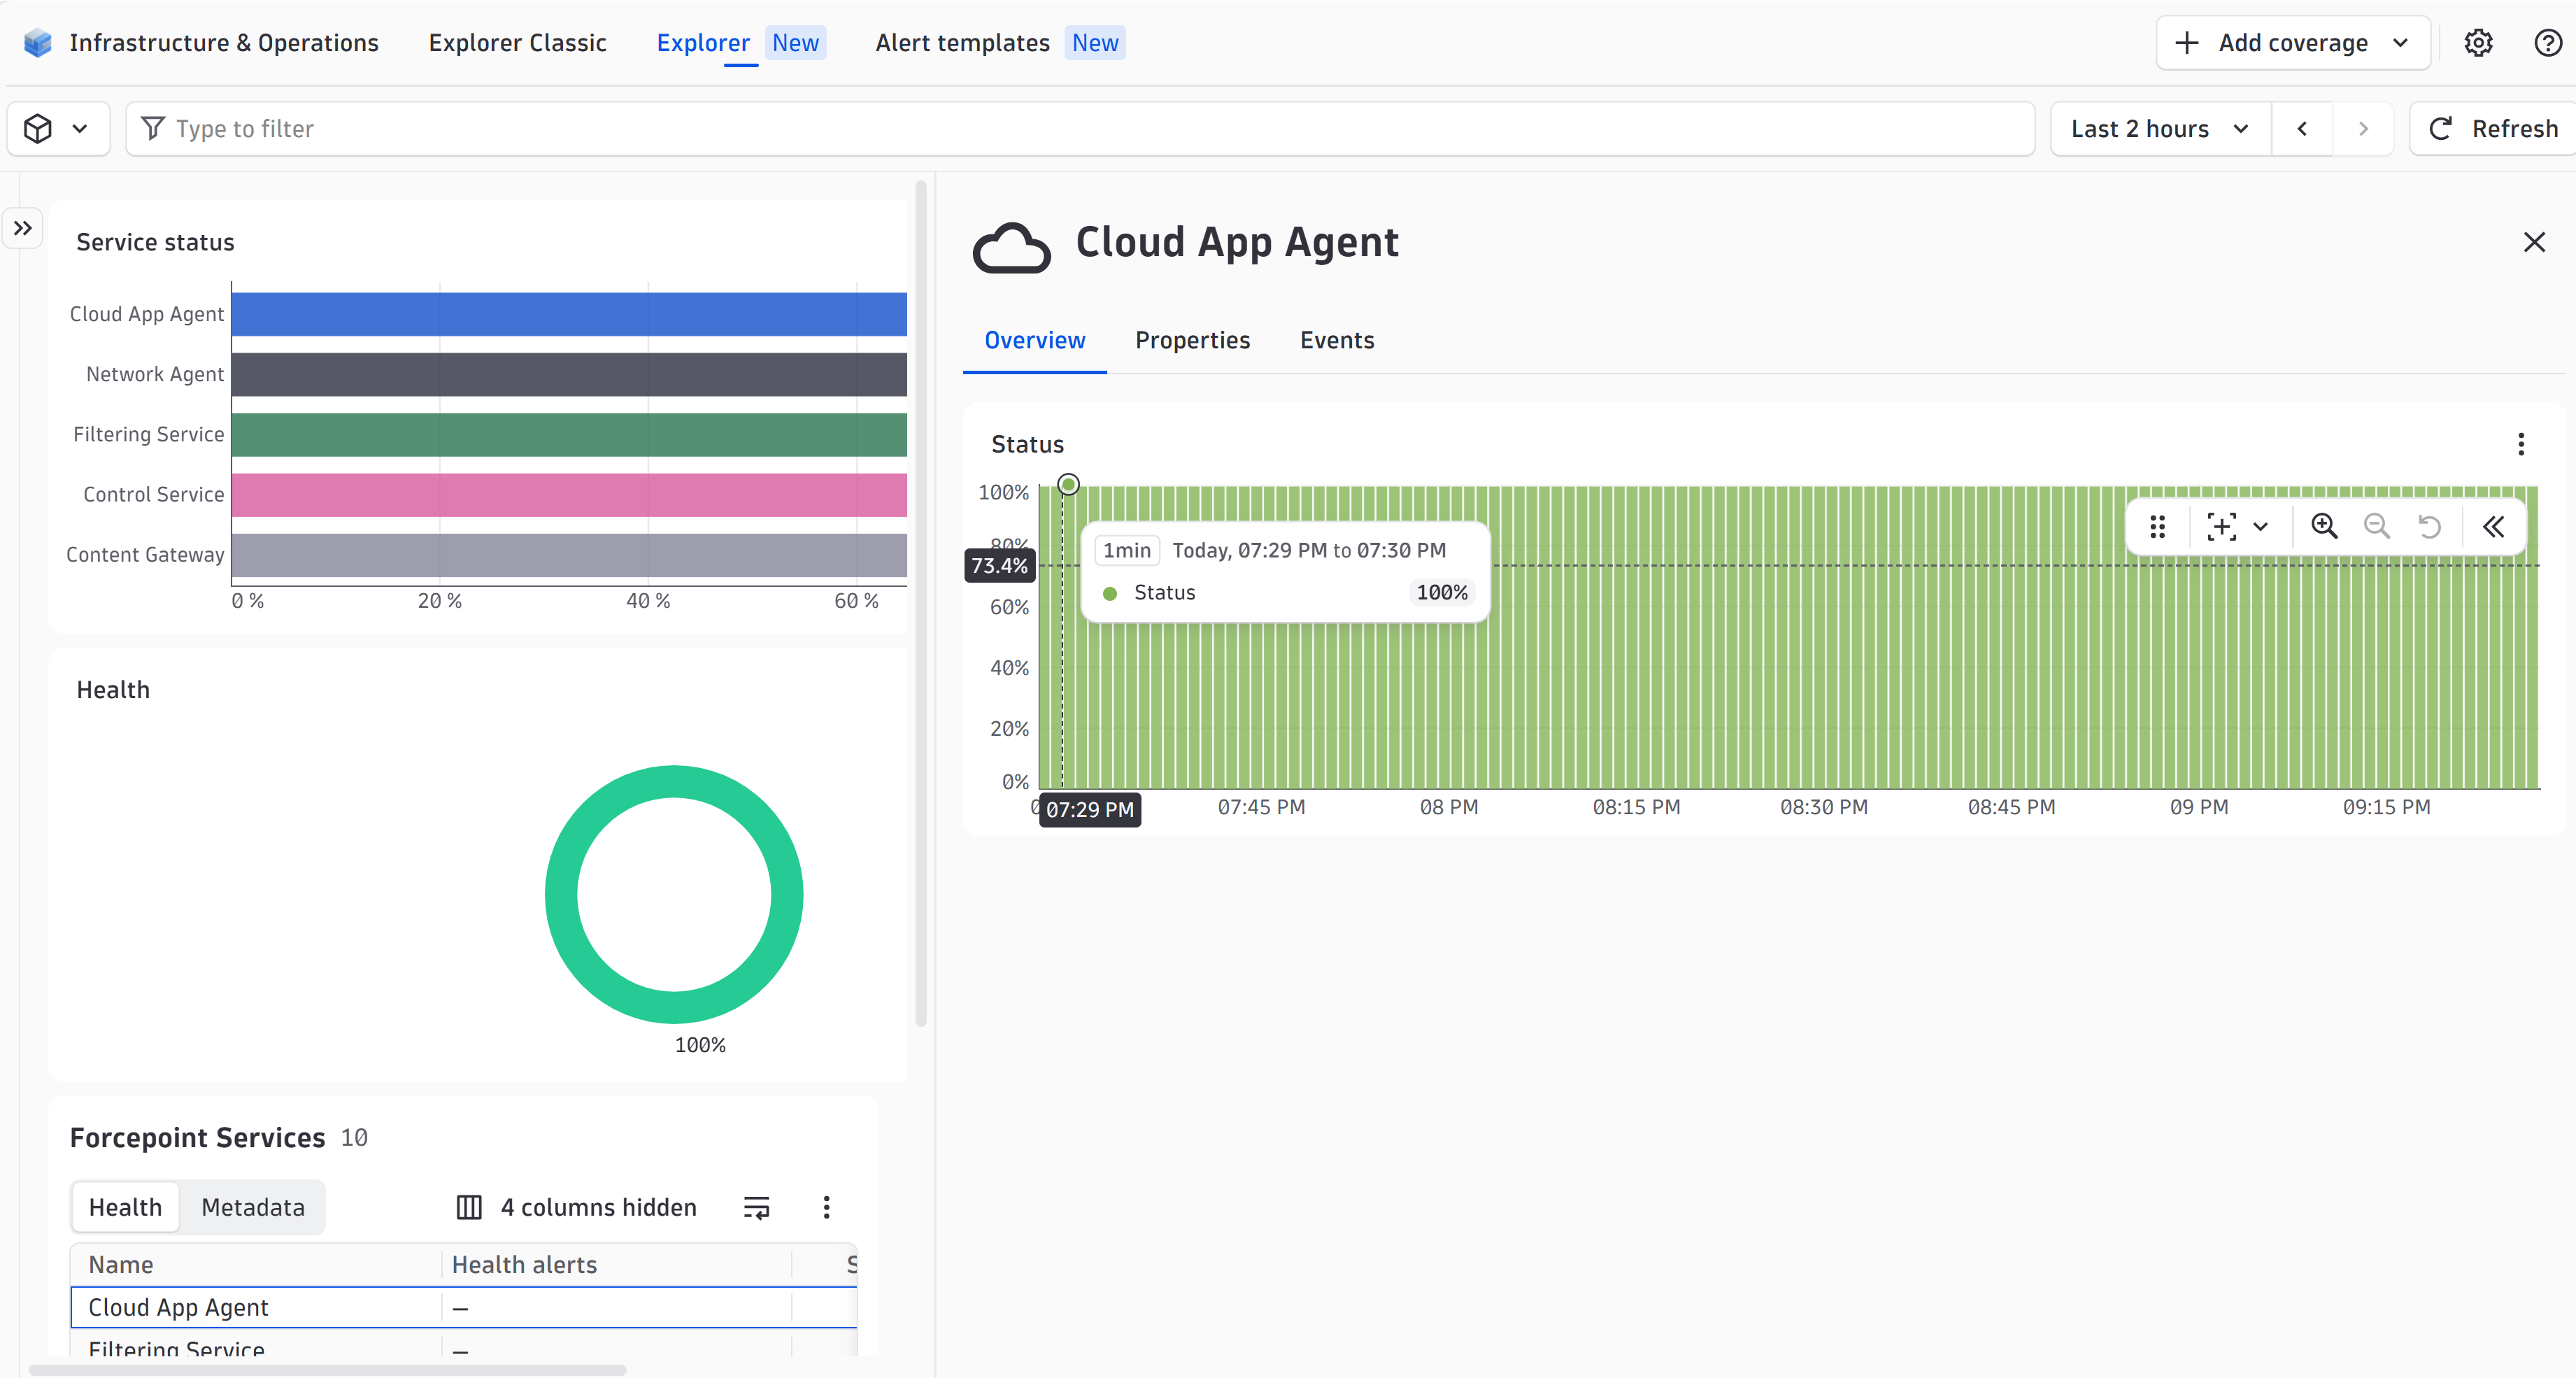
Task: Click the left panel vertical scrollbar
Action: pos(920,604)
